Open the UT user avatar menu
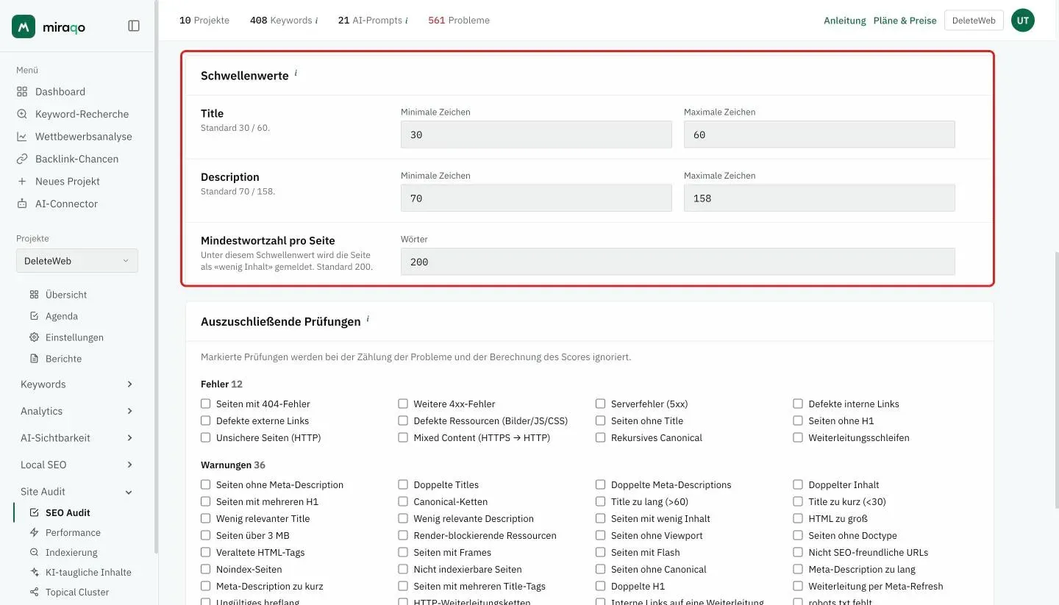 (1023, 21)
